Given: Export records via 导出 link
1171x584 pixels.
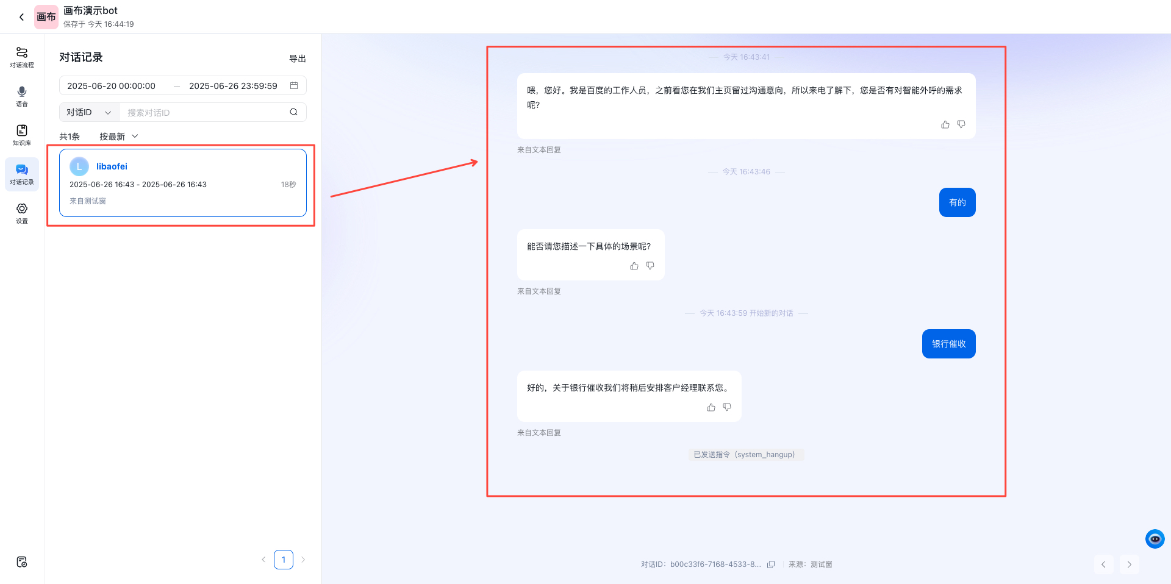Looking at the screenshot, I should click(298, 58).
